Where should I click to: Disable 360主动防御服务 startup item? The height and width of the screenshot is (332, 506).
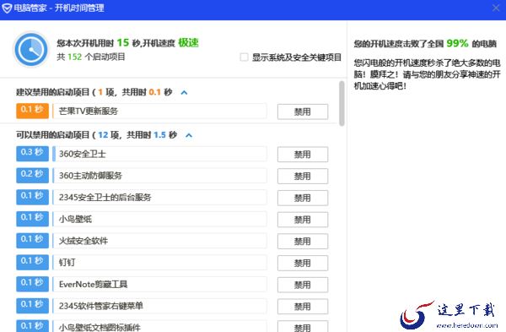coord(303,176)
